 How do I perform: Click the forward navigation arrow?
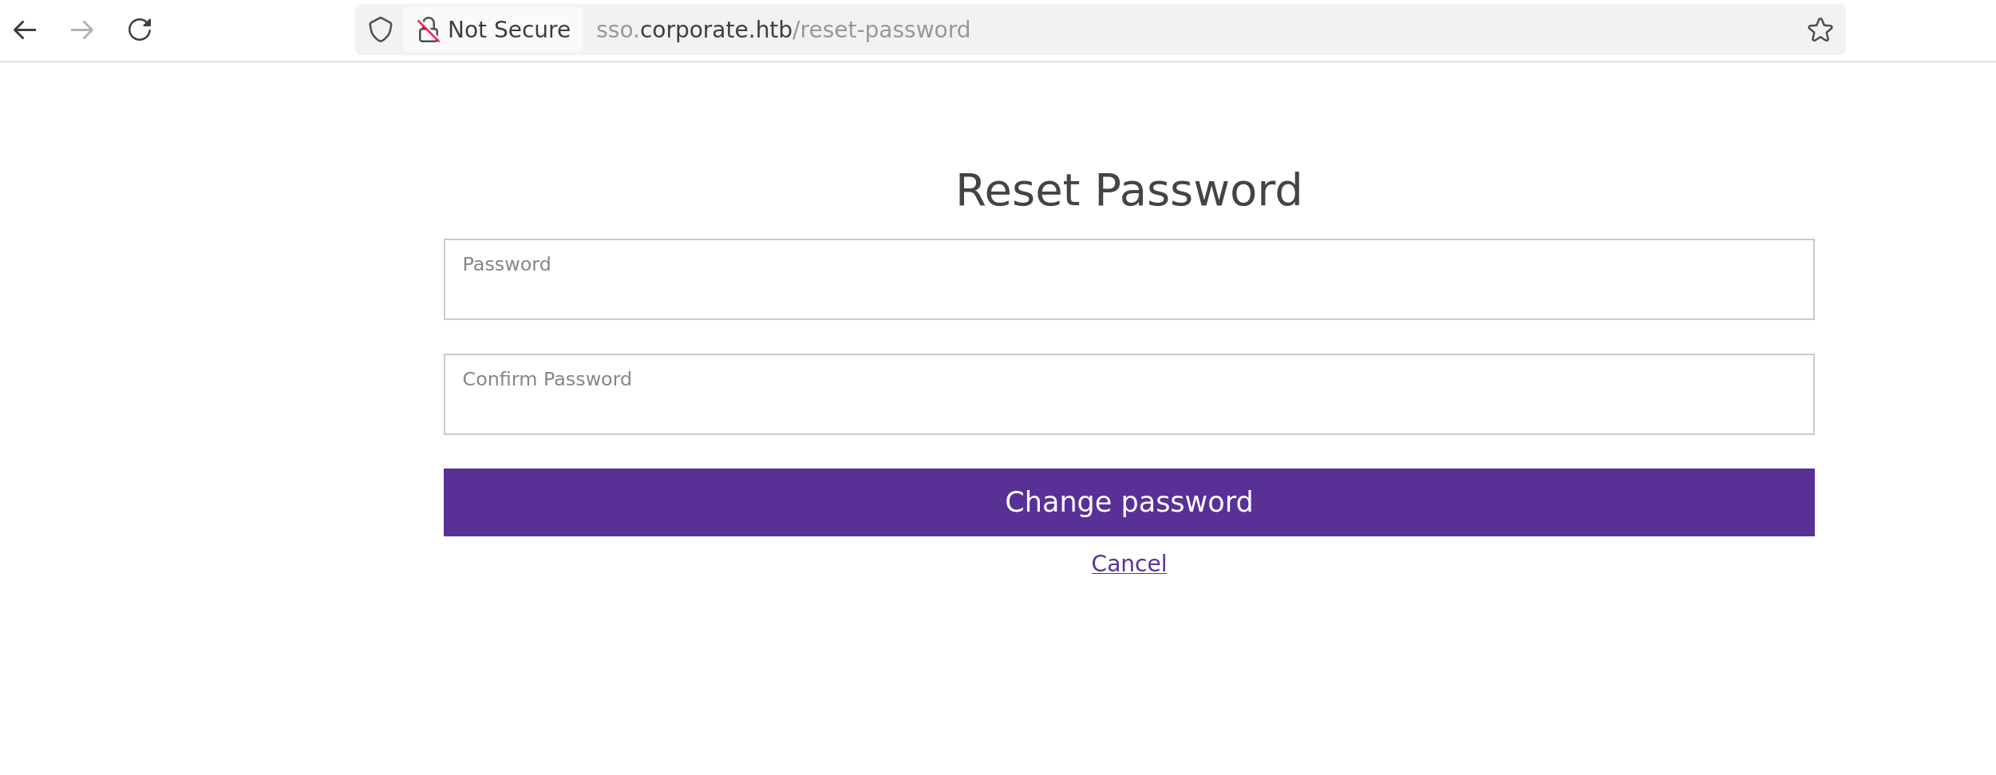click(82, 30)
